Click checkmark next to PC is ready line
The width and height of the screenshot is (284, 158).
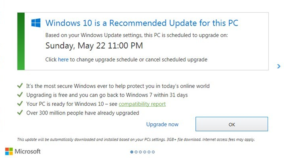[x=20, y=103]
